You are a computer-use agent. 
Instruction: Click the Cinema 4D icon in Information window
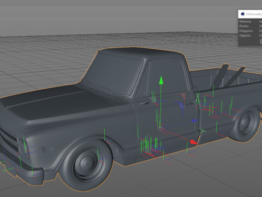click(242, 14)
